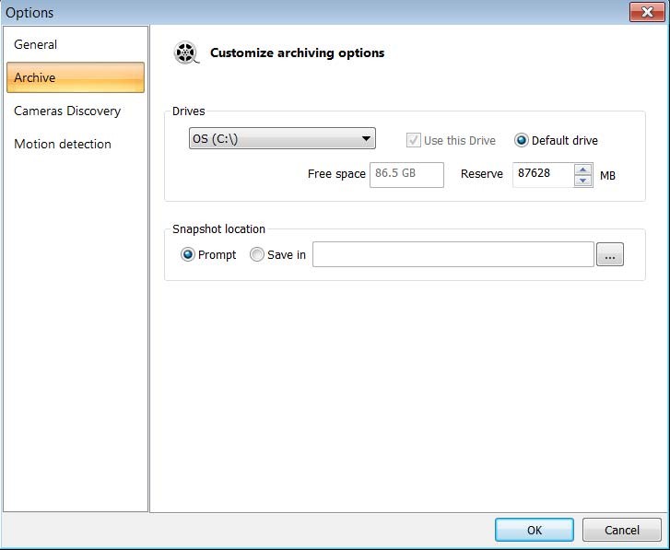Viewport: 670px width, 550px height.
Task: Close the Options dialog window
Action: click(x=648, y=12)
